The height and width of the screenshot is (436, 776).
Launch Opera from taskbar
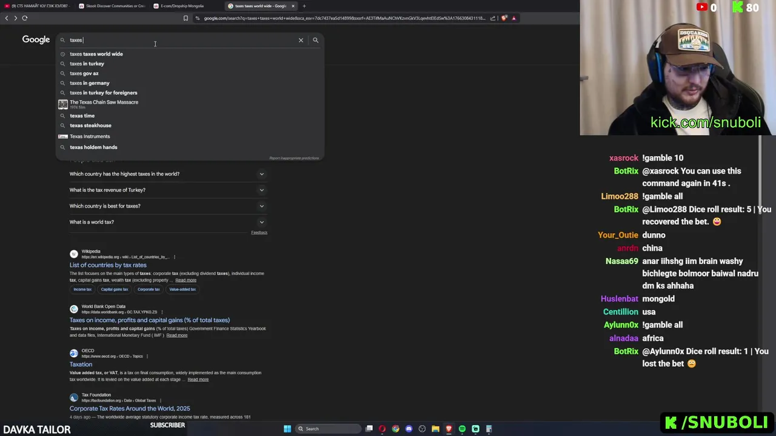(382, 429)
